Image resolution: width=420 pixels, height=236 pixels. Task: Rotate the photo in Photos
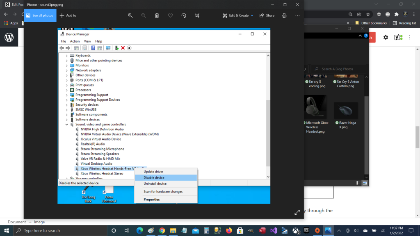click(x=184, y=16)
